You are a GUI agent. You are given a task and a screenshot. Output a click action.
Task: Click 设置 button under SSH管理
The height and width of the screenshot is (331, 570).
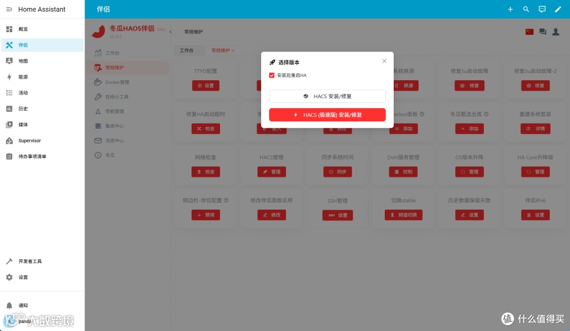pos(338,215)
